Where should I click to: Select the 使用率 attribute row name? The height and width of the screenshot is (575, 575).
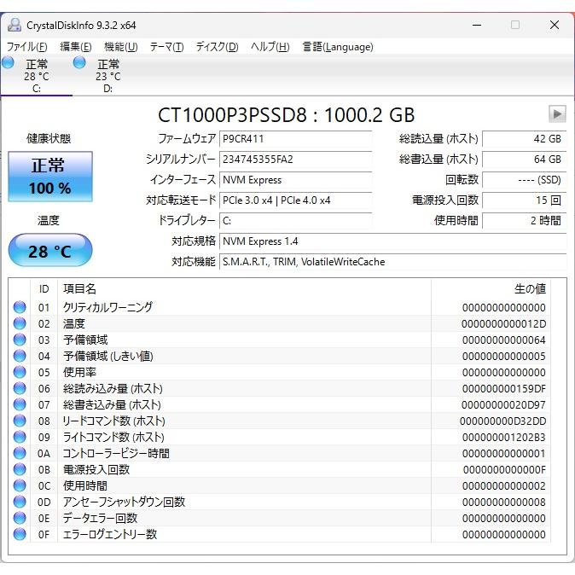point(79,372)
